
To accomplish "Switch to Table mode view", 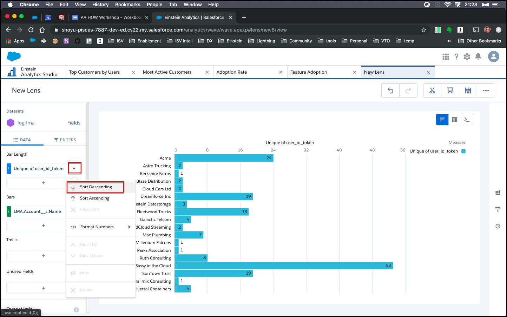I will click(x=455, y=120).
